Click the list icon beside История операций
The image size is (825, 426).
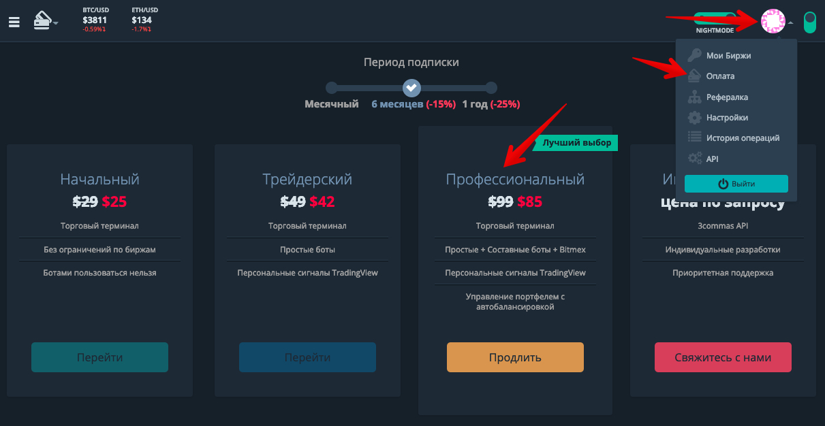click(694, 138)
